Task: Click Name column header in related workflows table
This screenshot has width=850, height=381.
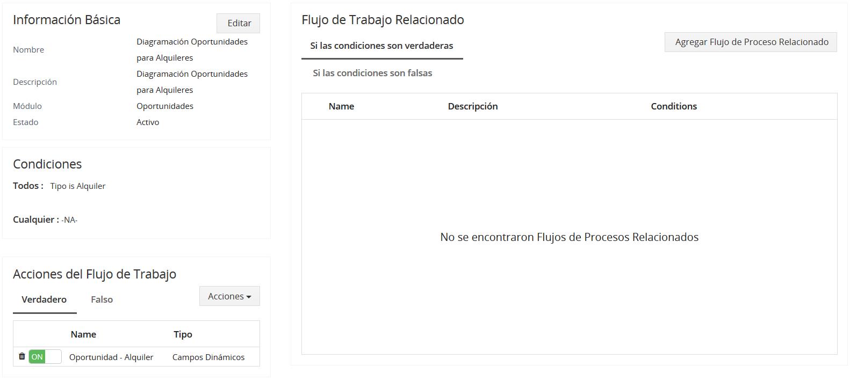Action: point(341,106)
